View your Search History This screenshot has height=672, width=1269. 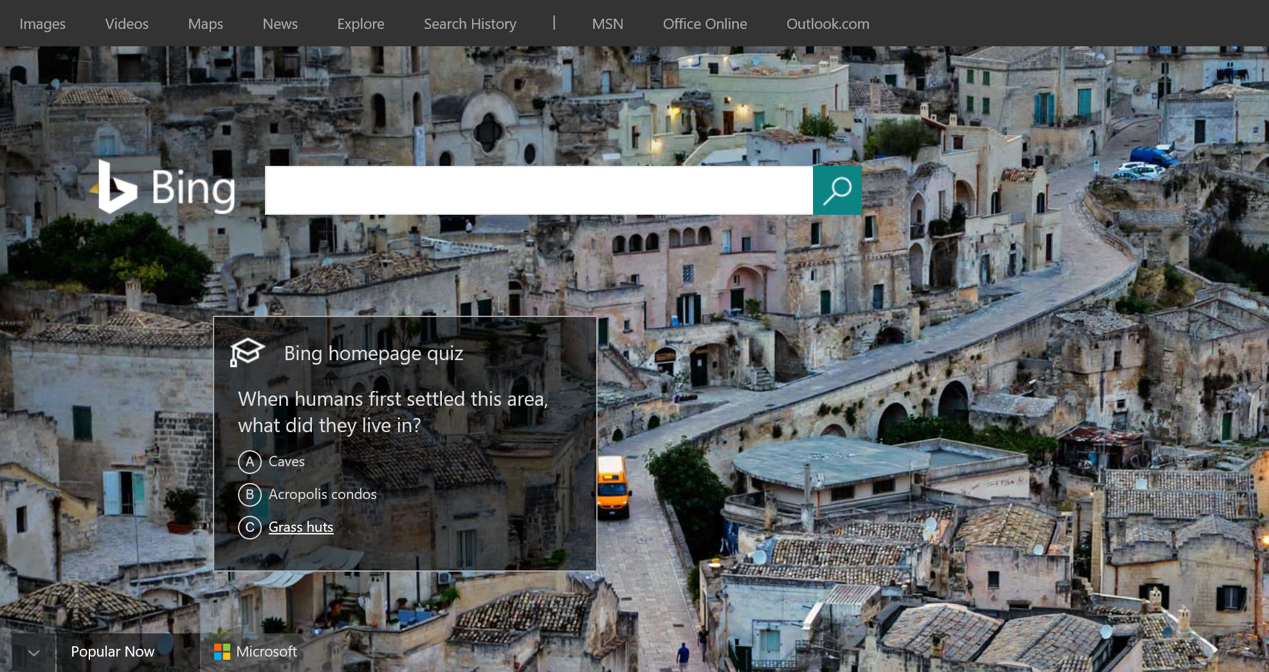470,24
